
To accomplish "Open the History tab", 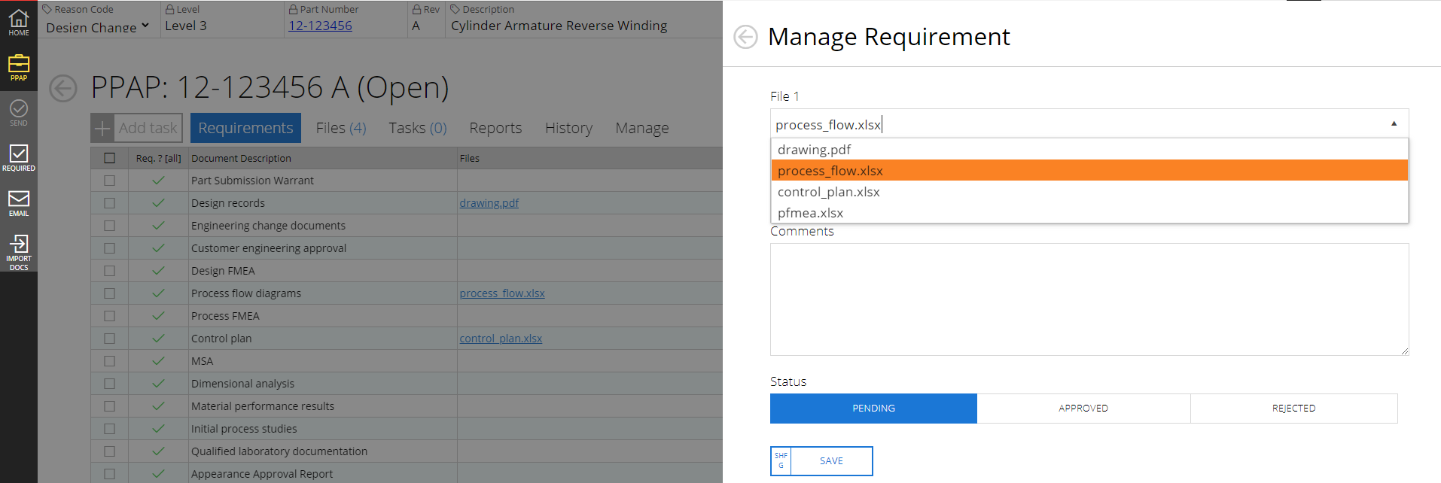I will [x=568, y=128].
